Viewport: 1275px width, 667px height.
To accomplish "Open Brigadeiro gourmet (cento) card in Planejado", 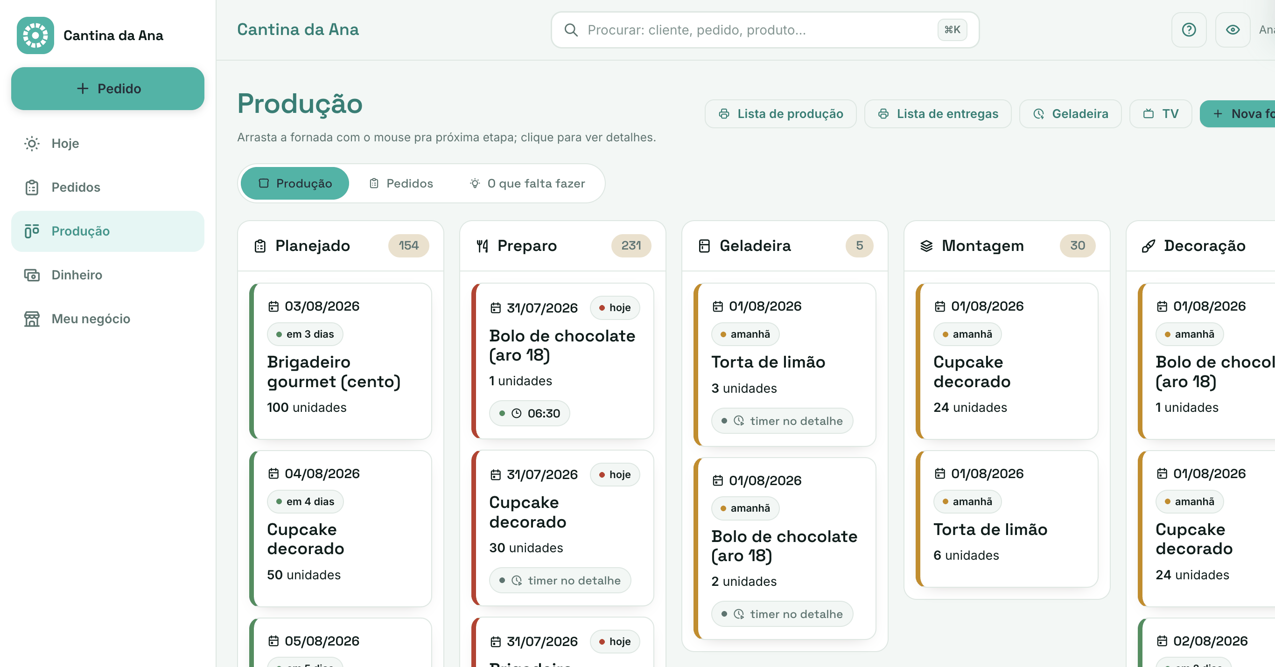I will (x=341, y=361).
